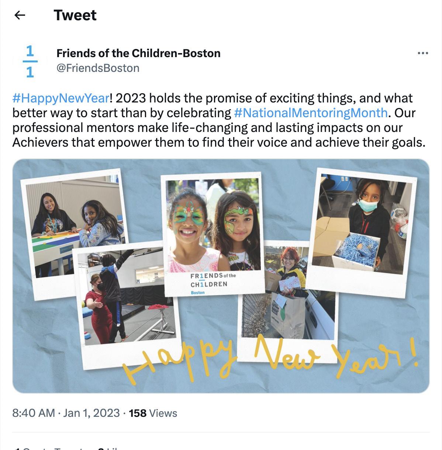The height and width of the screenshot is (450, 442).
Task: Go back using the left arrow
Action: point(19,15)
